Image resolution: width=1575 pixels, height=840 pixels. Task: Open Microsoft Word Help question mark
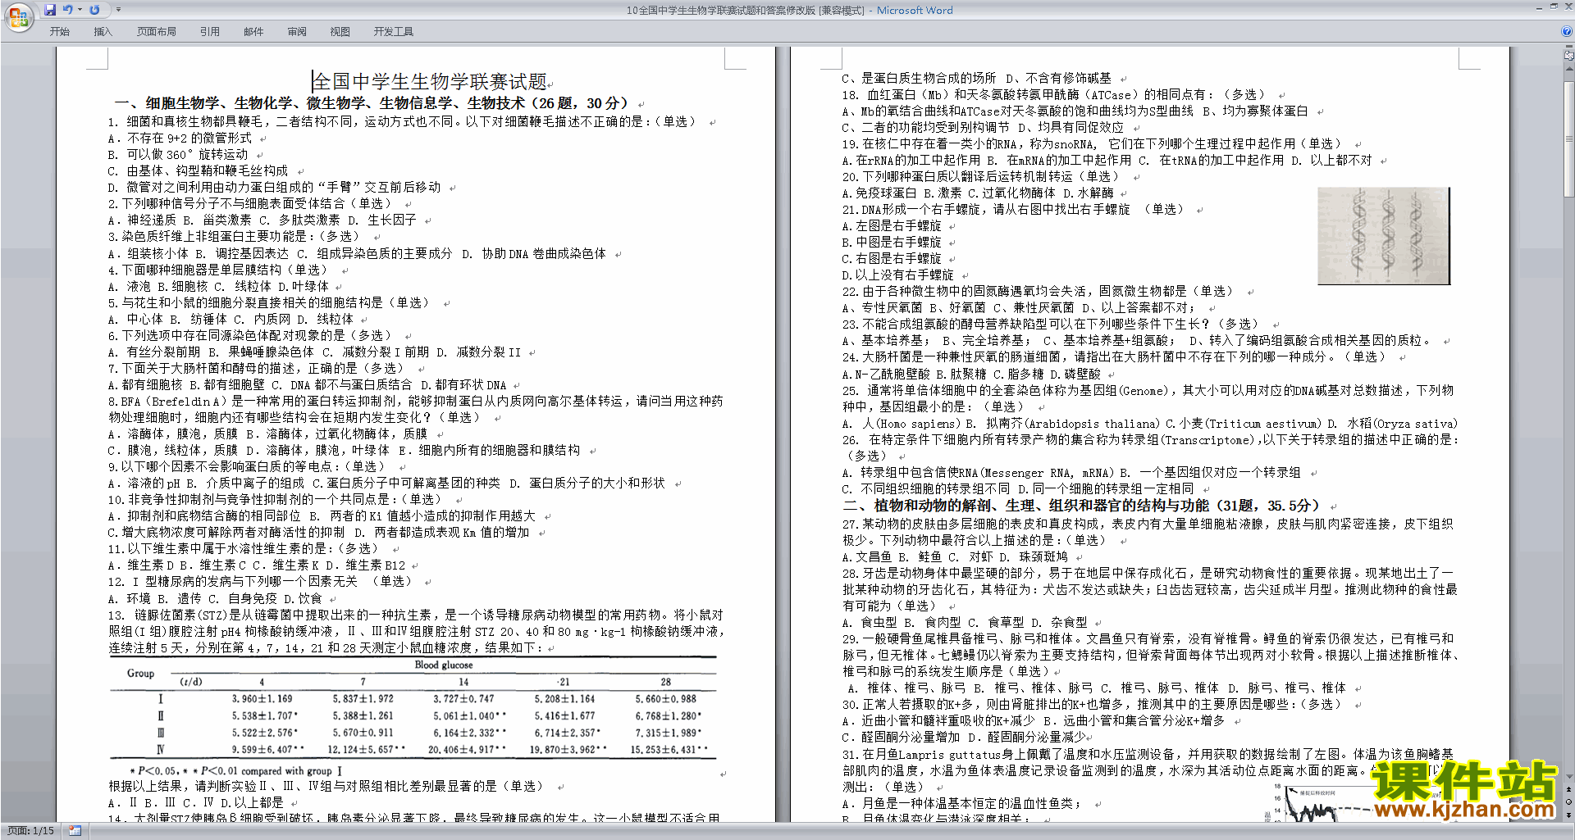click(x=1567, y=32)
